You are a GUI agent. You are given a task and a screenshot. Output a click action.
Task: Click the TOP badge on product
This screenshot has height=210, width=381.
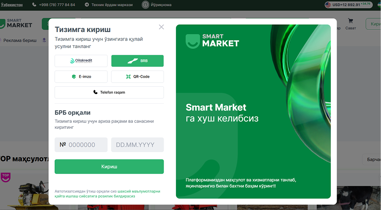click(5, 177)
